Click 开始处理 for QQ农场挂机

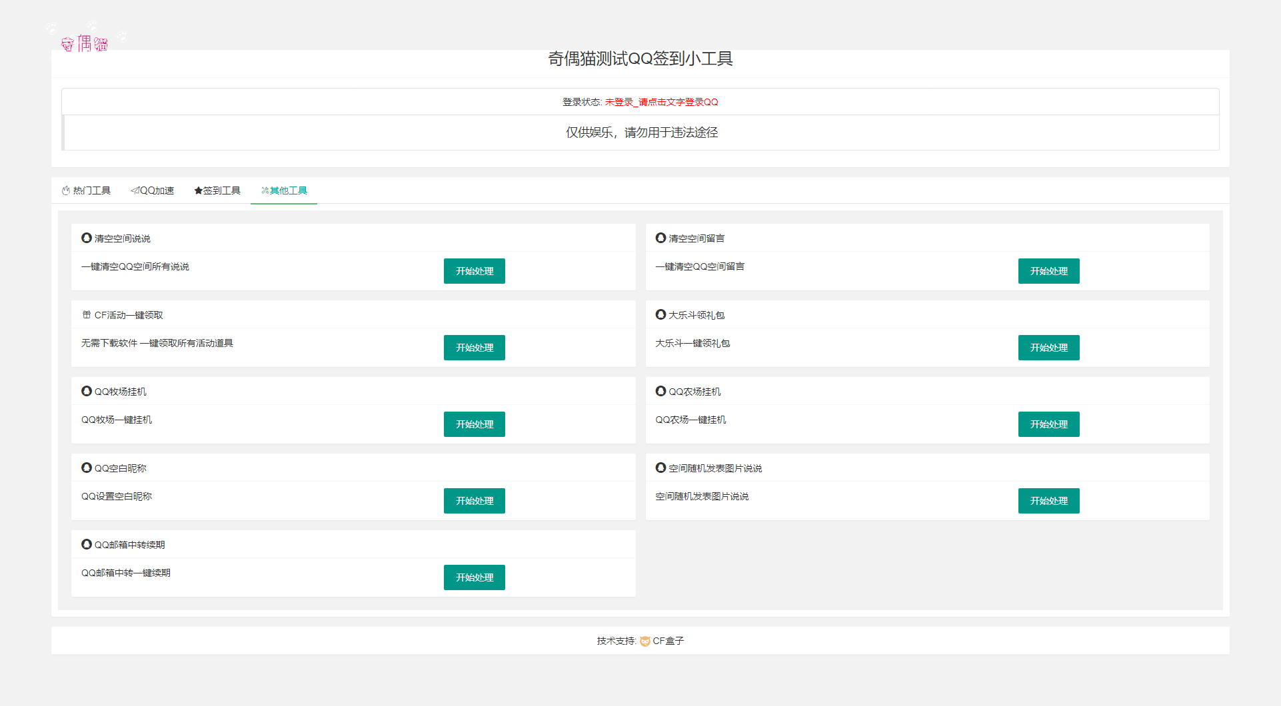pyautogui.click(x=1049, y=424)
